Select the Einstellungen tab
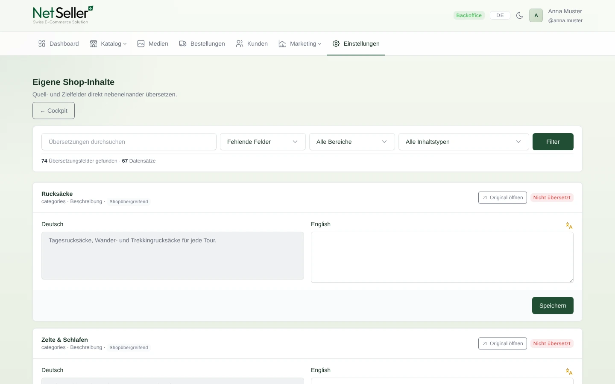 (x=356, y=44)
